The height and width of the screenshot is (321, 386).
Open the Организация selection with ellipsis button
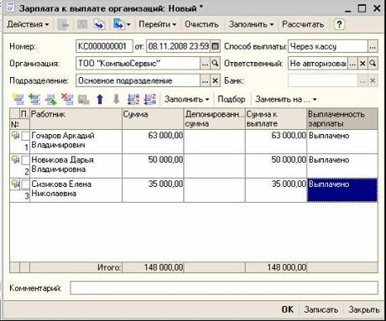point(205,64)
